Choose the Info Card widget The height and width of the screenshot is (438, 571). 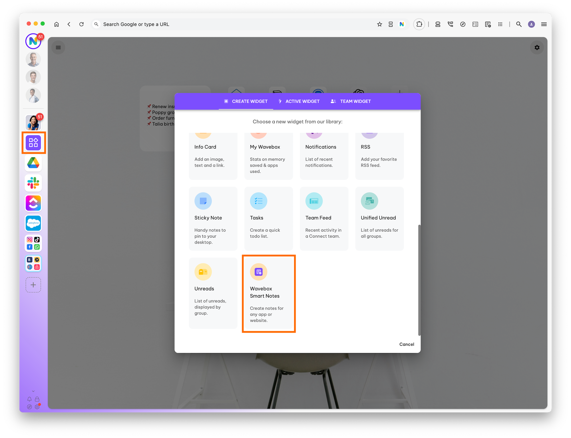click(x=213, y=156)
